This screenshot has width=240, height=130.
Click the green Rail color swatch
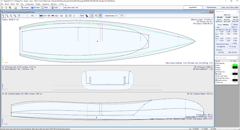(x=235, y=65)
